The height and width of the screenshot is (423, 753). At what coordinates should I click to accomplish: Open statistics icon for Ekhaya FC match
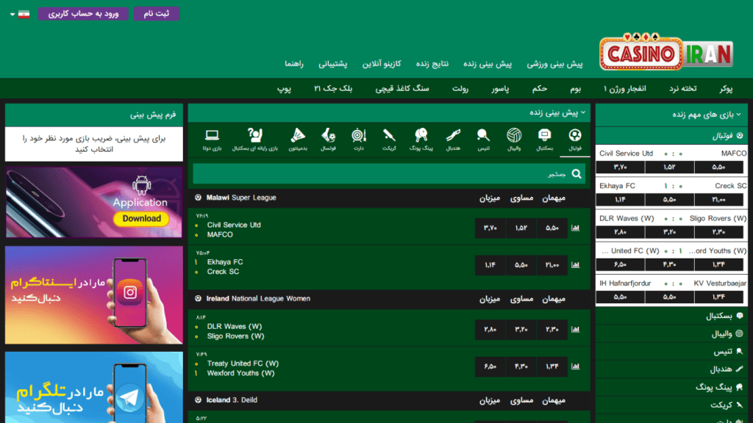click(x=575, y=264)
